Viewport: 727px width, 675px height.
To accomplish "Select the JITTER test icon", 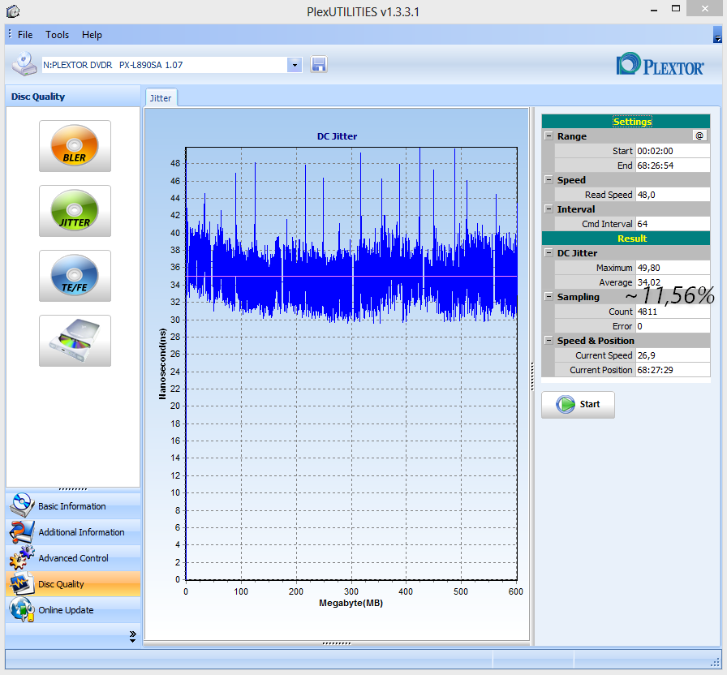I will point(75,211).
